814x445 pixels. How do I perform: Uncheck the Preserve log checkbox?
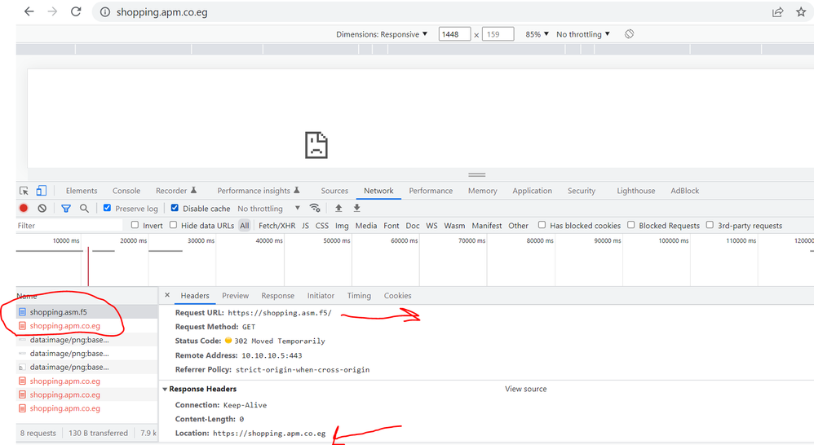click(x=108, y=209)
